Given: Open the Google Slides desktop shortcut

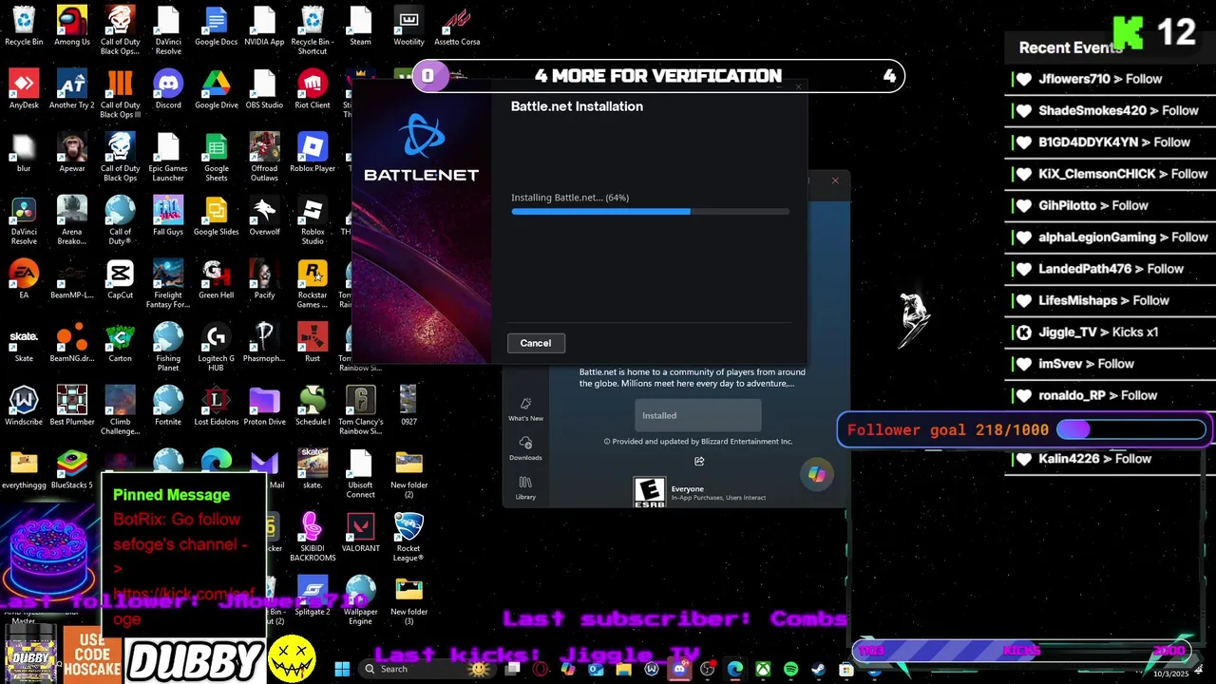Looking at the screenshot, I should coord(217,217).
